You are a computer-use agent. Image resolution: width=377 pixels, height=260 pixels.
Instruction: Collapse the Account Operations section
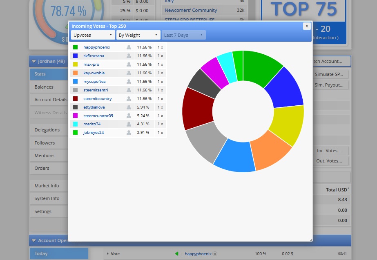[33, 240]
